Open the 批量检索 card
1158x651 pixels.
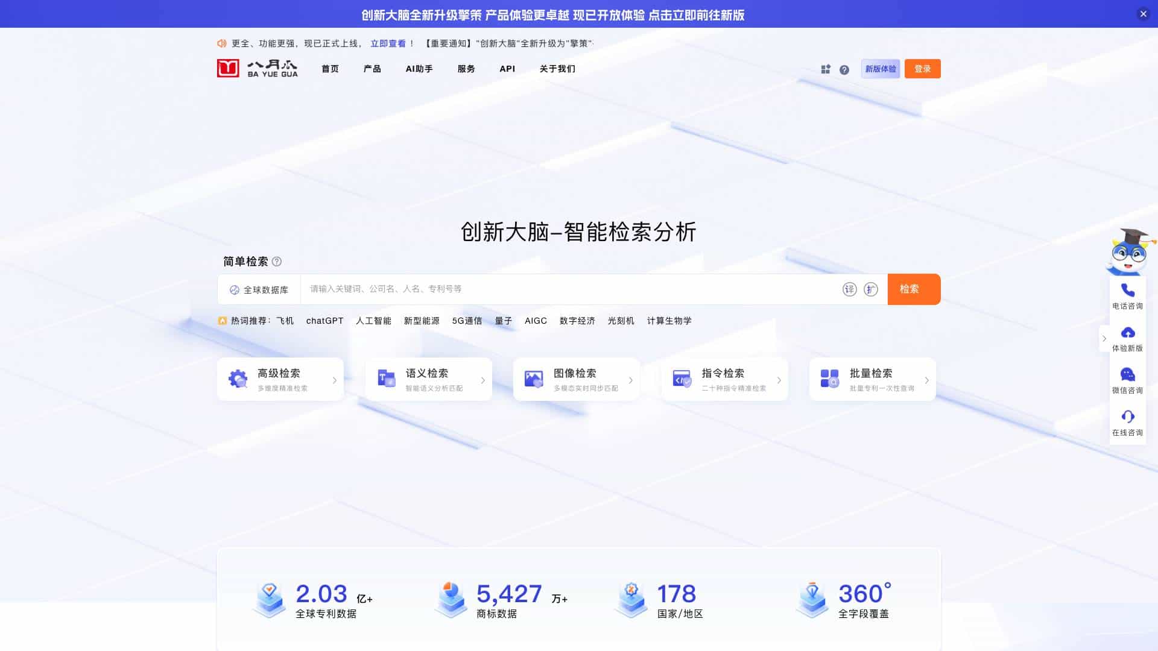tap(873, 380)
